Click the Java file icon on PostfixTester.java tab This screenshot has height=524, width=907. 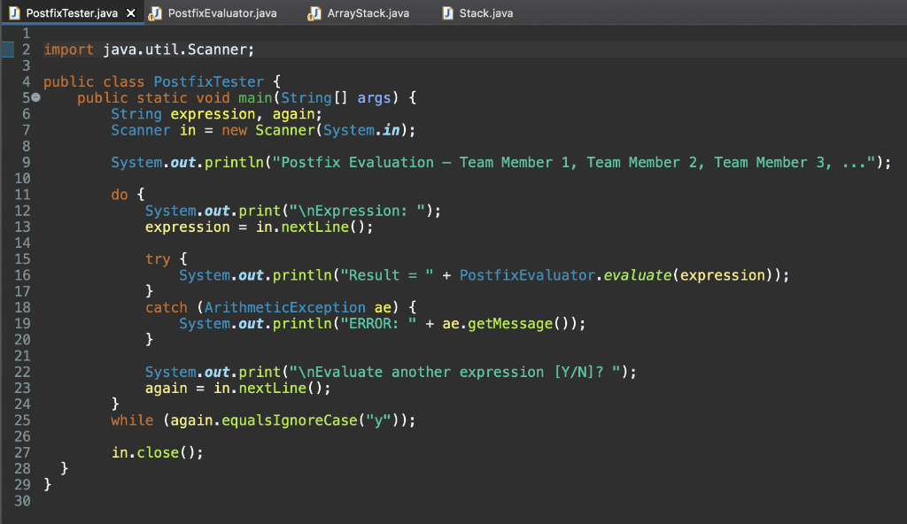coord(14,12)
